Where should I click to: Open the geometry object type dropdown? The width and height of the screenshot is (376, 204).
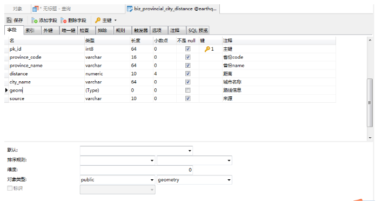[229, 180]
